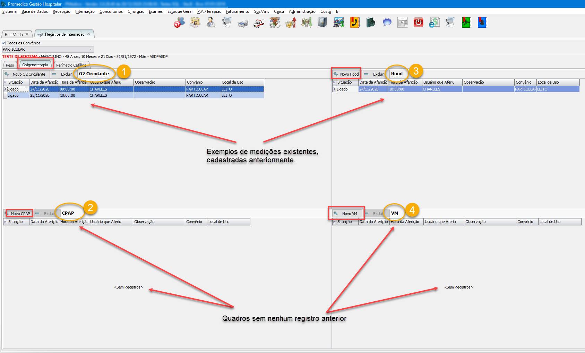Open the Internação menu
585x353 pixels.
(x=85, y=11)
